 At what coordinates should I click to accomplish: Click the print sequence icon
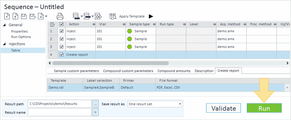[60, 16]
